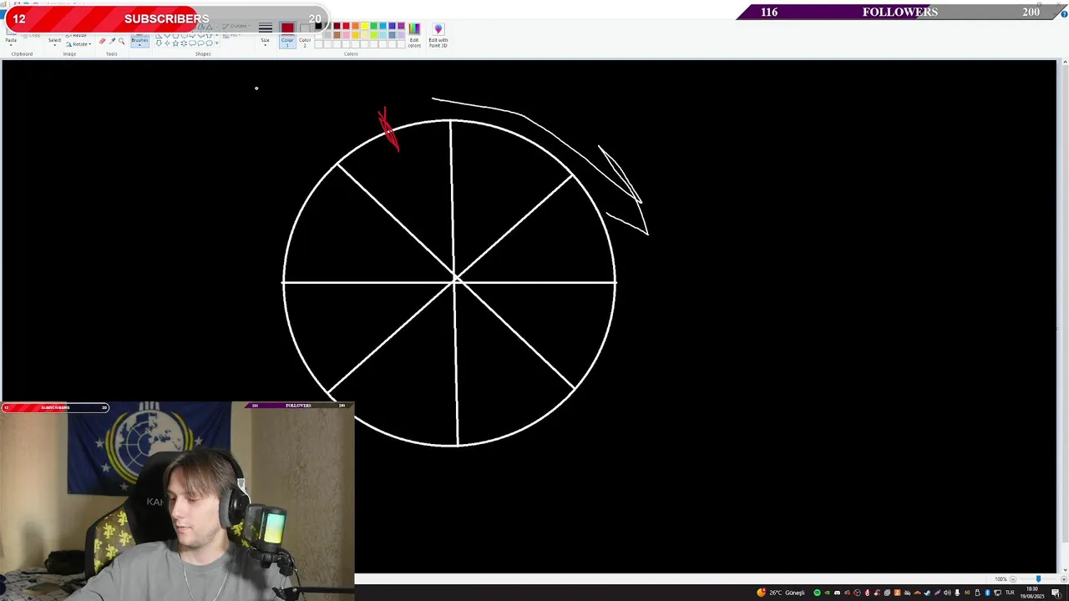Choose the green palette swatch
Screen dimensions: 1069x601
[x=373, y=26]
